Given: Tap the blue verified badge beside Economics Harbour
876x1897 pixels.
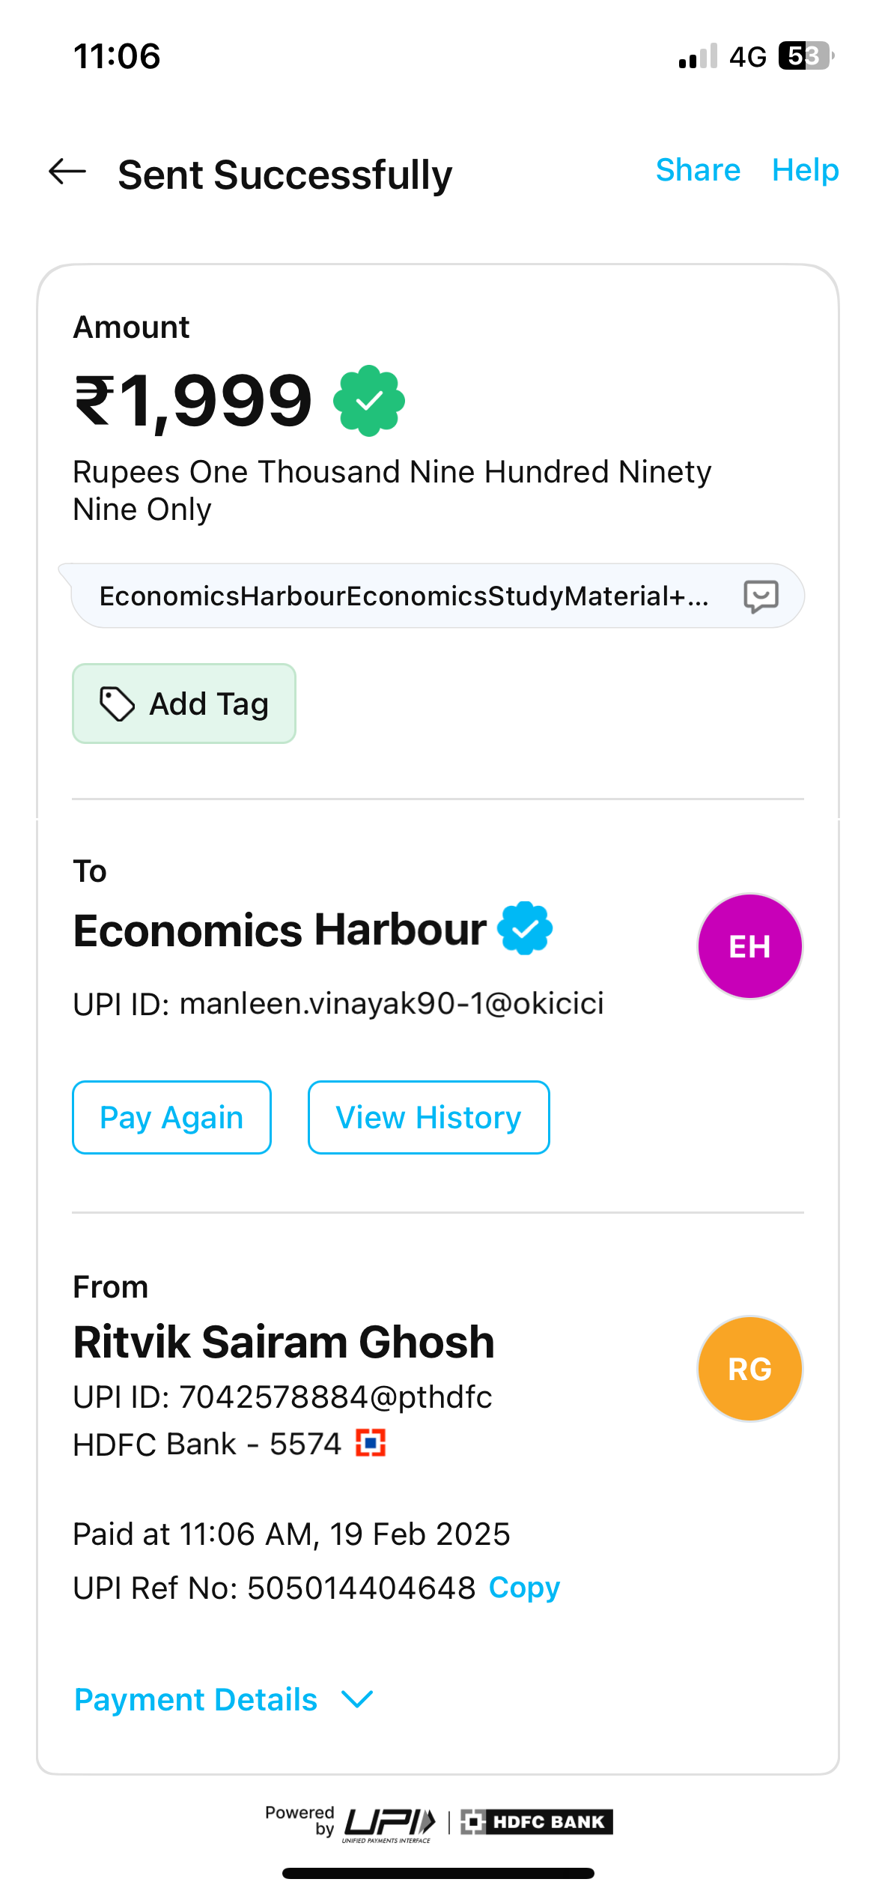Looking at the screenshot, I should click(525, 928).
